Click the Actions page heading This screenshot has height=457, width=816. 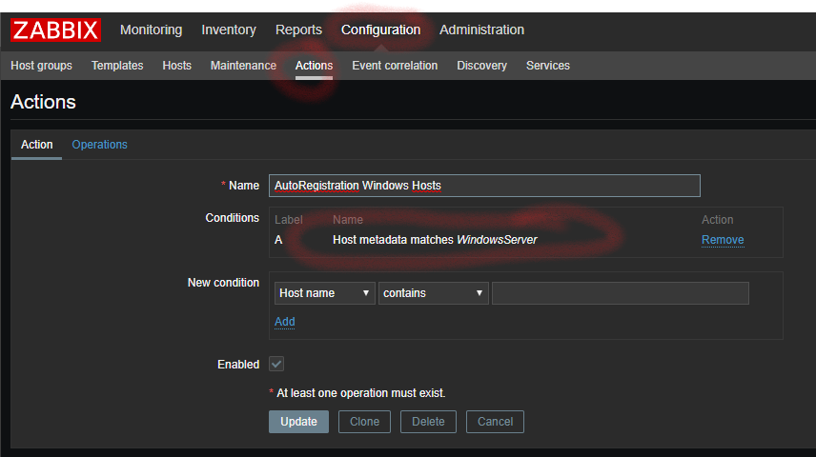(43, 102)
